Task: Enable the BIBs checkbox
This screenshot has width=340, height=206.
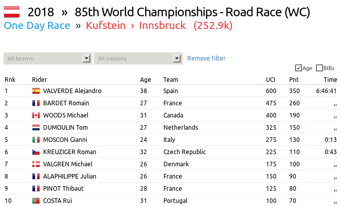Action: (x=319, y=68)
